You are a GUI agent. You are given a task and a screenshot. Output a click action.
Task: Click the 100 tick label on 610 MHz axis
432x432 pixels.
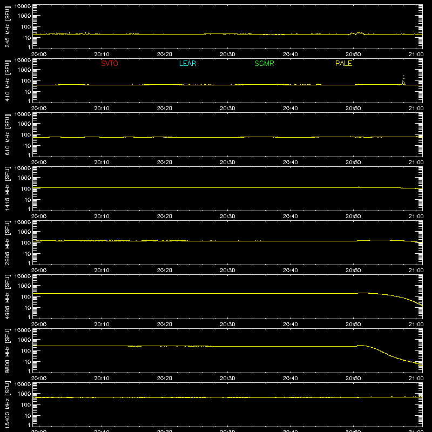click(x=26, y=135)
